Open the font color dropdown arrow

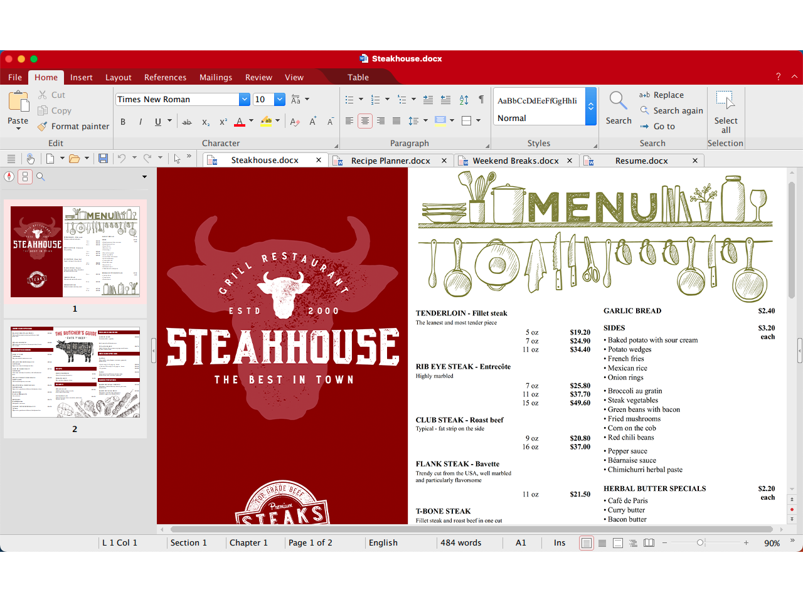click(252, 121)
